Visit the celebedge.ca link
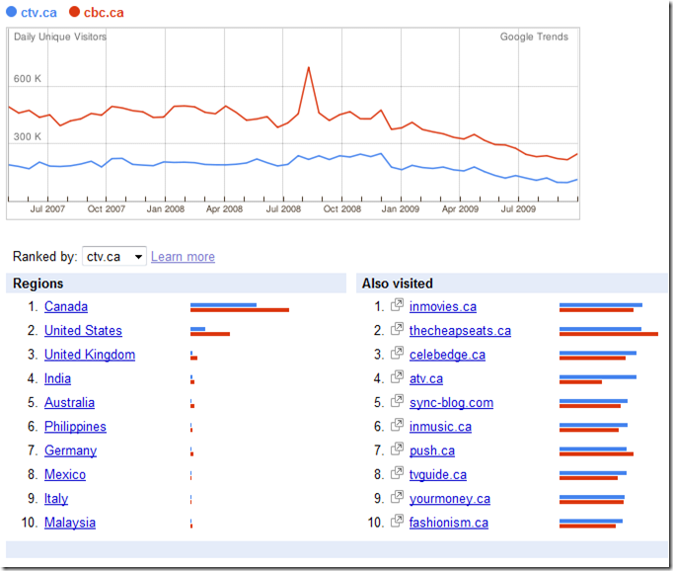The width and height of the screenshot is (673, 571). 447,355
